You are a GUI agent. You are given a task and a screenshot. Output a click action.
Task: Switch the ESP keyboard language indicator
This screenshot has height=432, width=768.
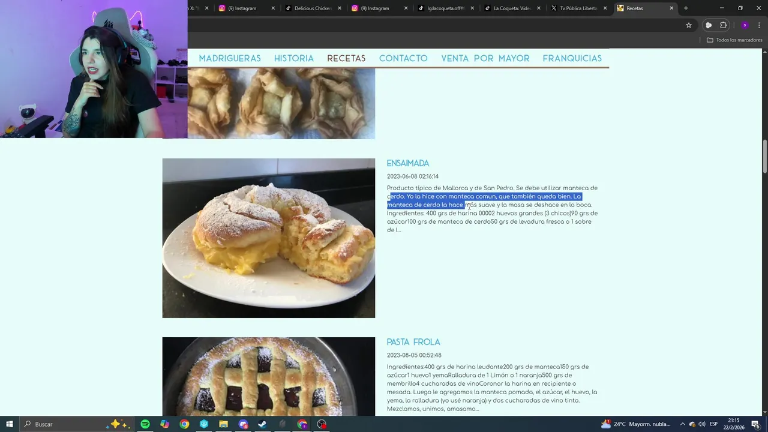pyautogui.click(x=714, y=424)
